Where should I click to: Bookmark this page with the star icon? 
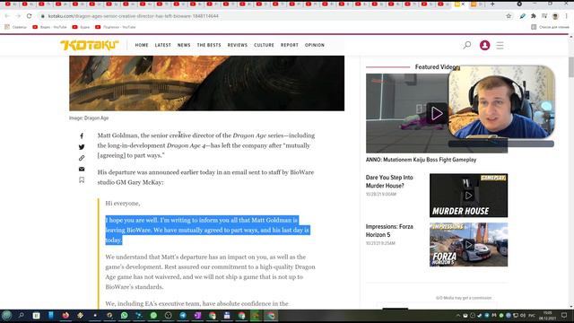pos(509,16)
